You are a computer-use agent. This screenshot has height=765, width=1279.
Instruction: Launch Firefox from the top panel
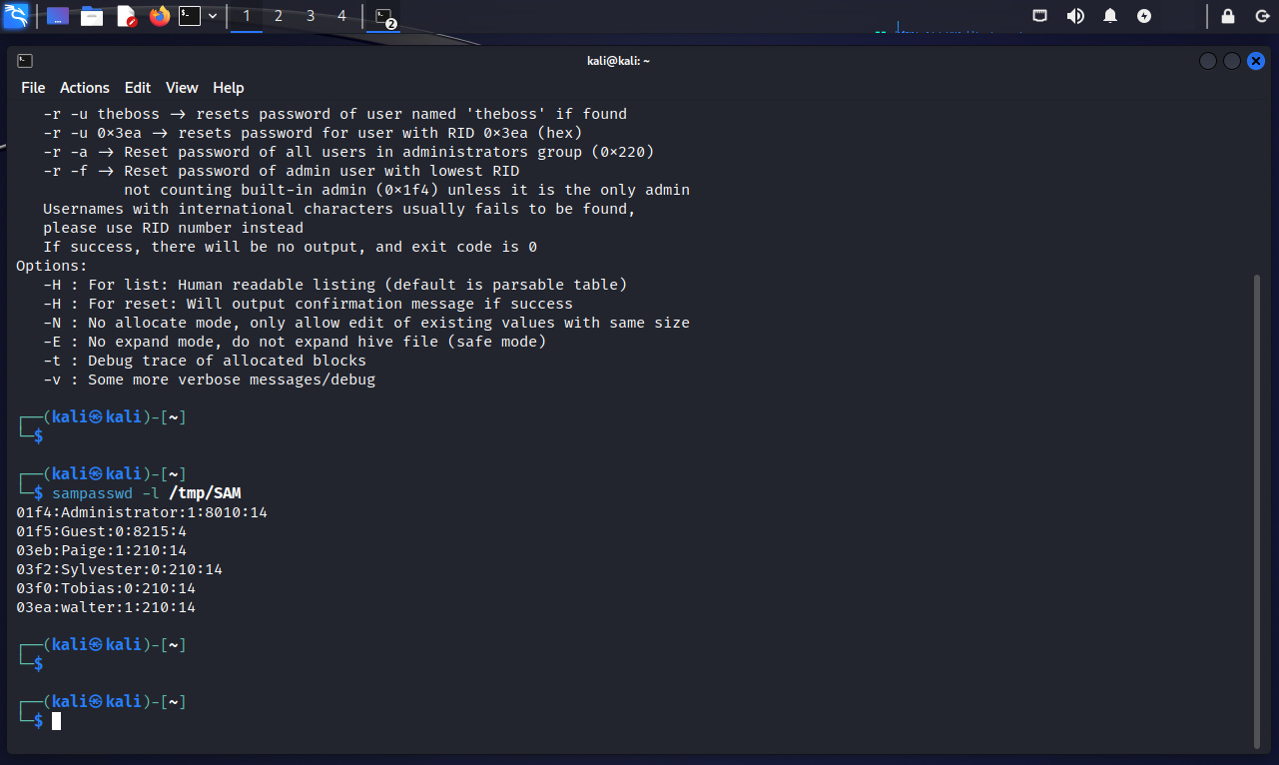pyautogui.click(x=159, y=16)
